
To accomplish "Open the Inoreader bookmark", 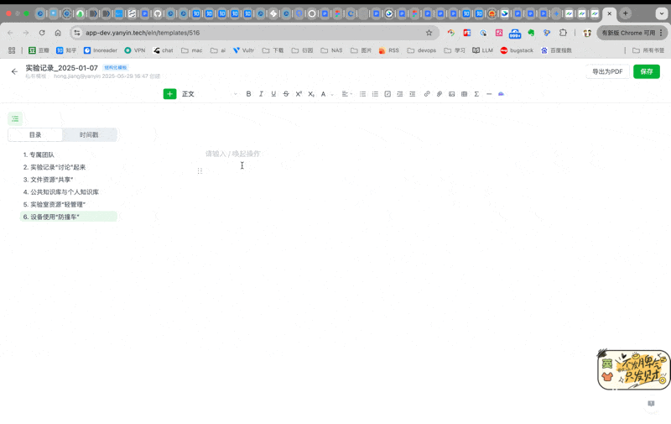I will point(100,50).
